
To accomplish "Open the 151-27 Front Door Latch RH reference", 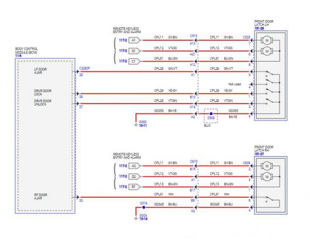I will click(259, 154).
